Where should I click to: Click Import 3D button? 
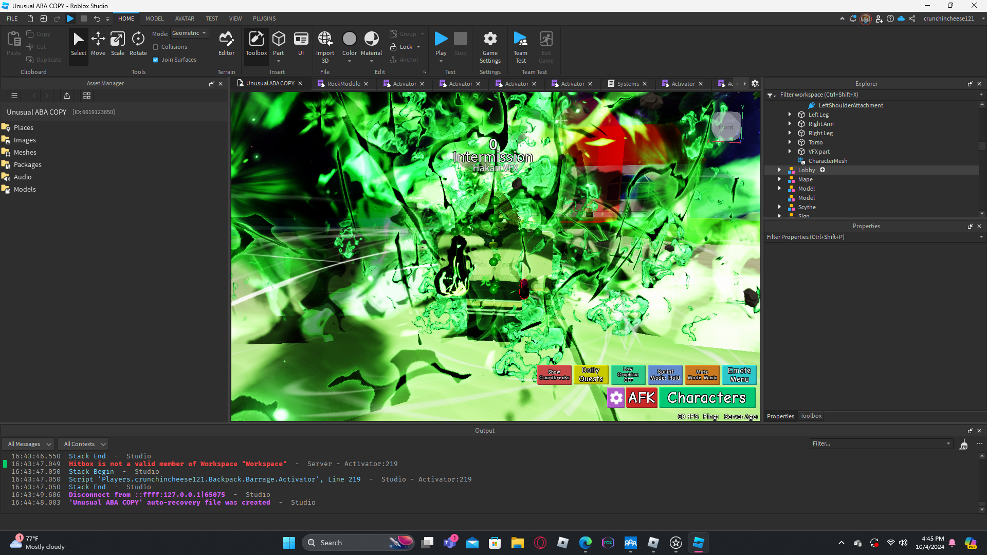(325, 46)
